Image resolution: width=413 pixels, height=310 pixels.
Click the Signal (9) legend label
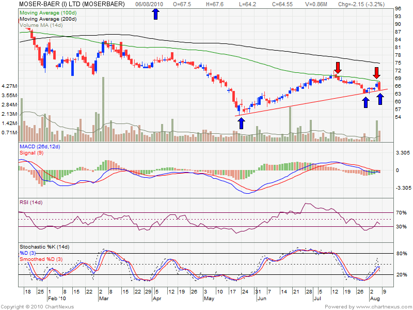(33, 153)
